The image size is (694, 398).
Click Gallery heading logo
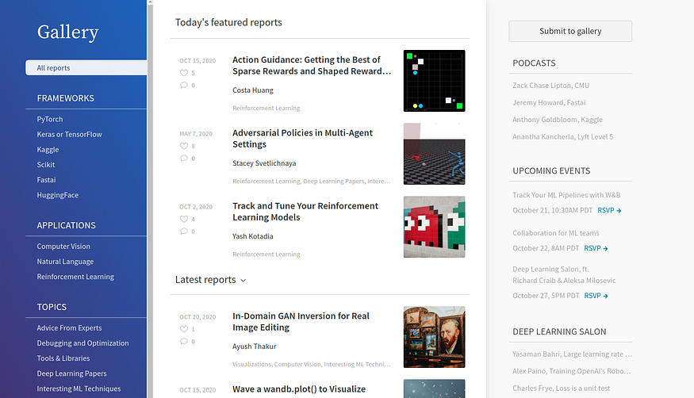click(x=67, y=33)
